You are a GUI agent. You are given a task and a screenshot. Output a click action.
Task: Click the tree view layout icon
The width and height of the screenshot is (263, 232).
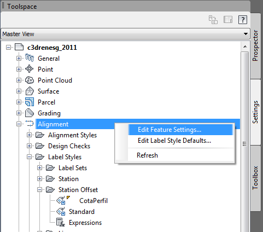click(213, 20)
